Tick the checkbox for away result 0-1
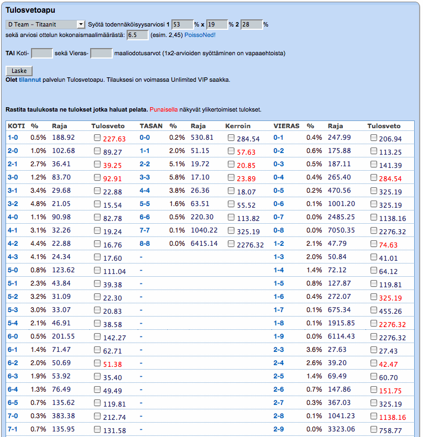The image size is (423, 437). coord(374,138)
